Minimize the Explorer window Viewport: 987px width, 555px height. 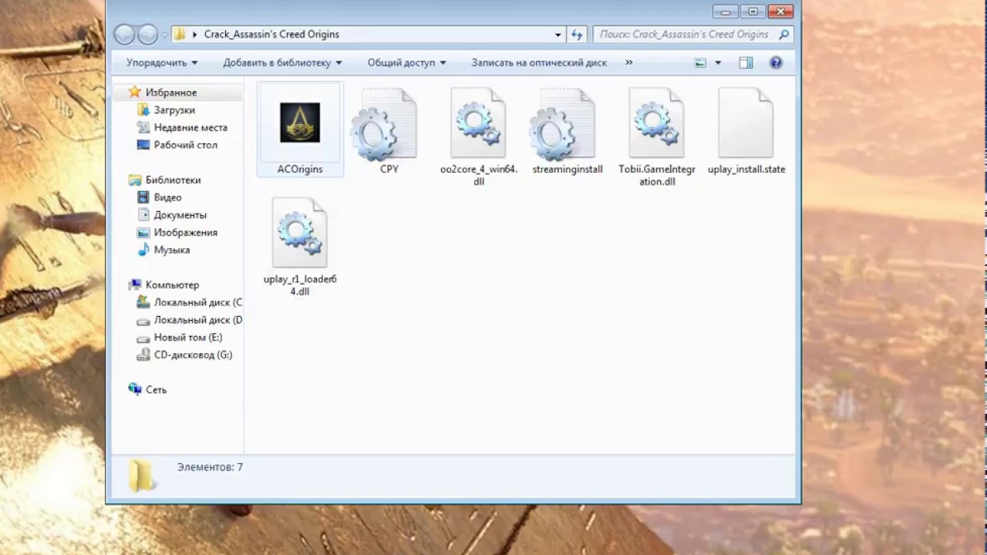[725, 12]
